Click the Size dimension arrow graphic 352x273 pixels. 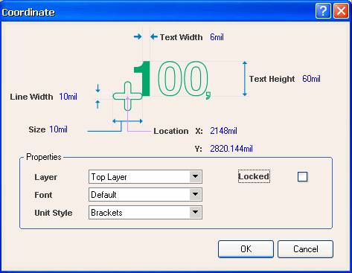127,121
